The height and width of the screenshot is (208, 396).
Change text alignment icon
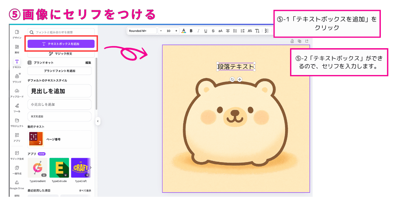click(x=228, y=31)
